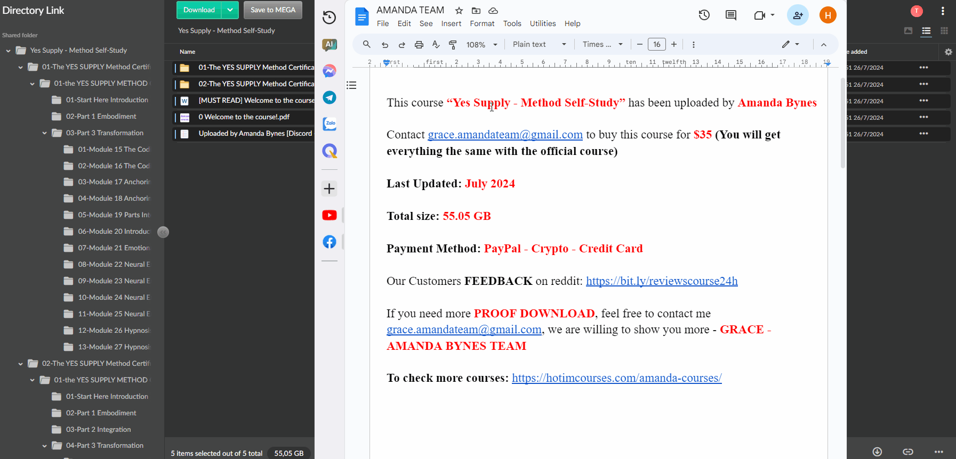The image size is (956, 459).
Task: Click the spelling and grammar check icon
Action: coord(436,45)
